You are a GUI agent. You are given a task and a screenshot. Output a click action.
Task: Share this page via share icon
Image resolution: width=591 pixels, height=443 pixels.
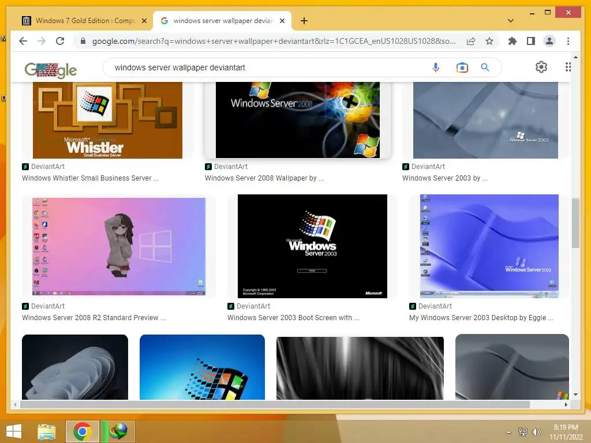471,41
